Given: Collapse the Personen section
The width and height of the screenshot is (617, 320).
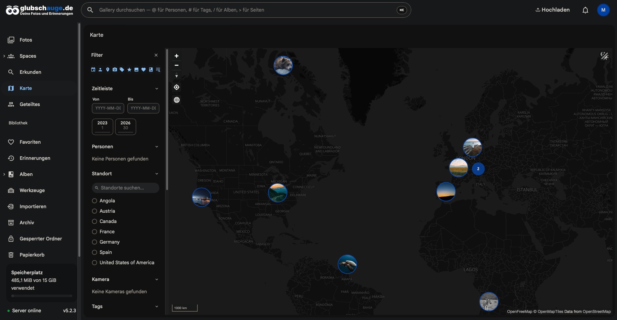Looking at the screenshot, I should click(157, 147).
